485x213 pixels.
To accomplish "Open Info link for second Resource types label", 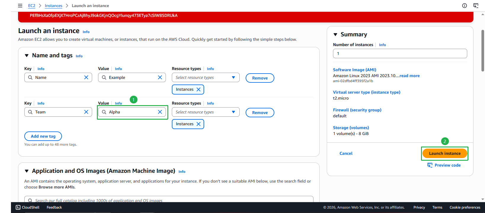I will (210, 103).
